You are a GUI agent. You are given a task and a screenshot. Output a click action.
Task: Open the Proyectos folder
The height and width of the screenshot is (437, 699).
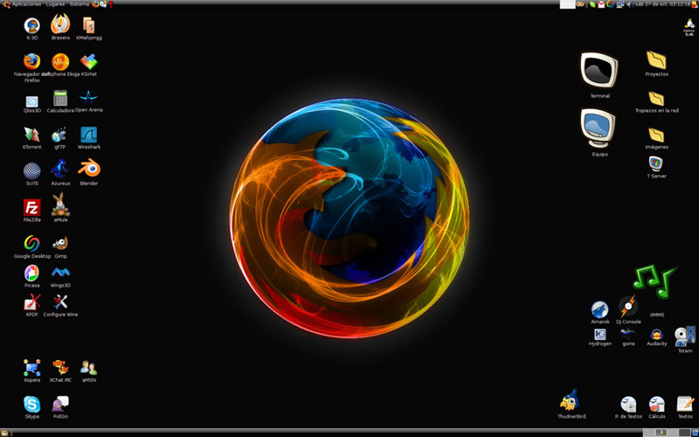(x=656, y=60)
